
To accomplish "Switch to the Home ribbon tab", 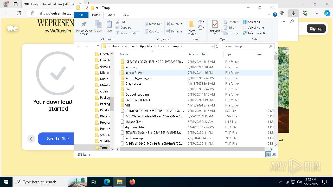I will 96,15.
